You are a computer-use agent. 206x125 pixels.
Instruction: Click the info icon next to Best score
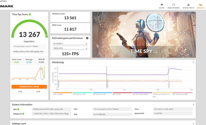[44, 59]
